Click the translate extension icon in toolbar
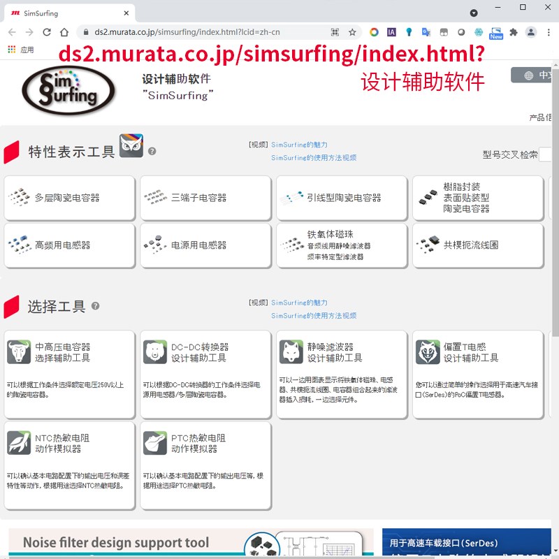The width and height of the screenshot is (559, 559). tap(426, 32)
